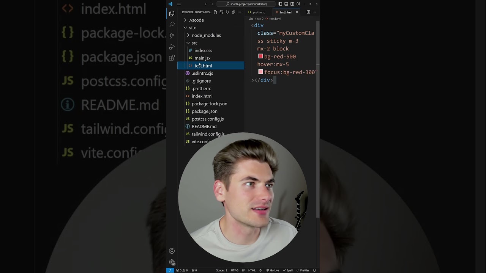Click the bg-red-500 color swatch
This screenshot has width=486, height=273.
[260, 56]
